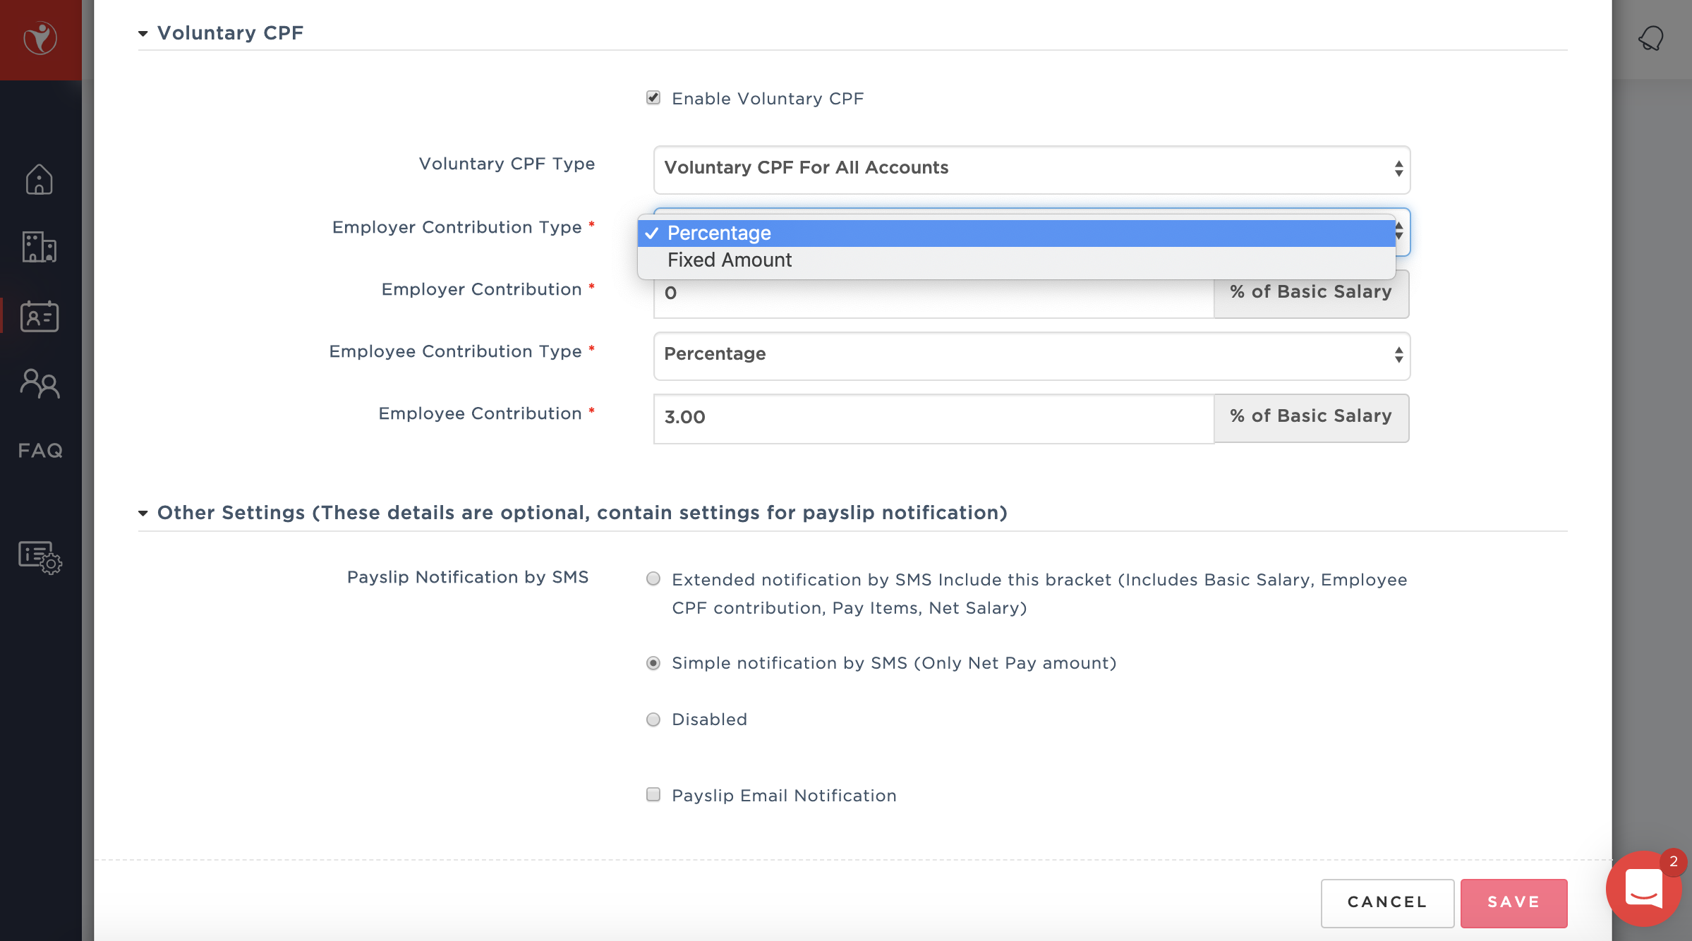Open the people group sidebar icon

point(40,384)
